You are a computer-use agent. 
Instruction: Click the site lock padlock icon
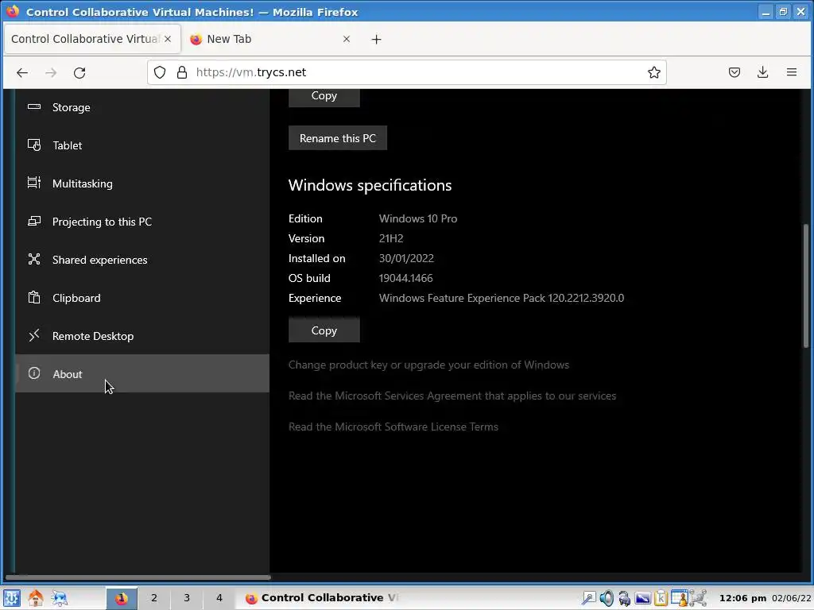(182, 72)
